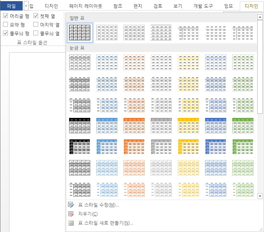Pick the light blue banded table in second 눈금 표 row
Screen dimensions: 264x232
pyautogui.click(x=107, y=84)
